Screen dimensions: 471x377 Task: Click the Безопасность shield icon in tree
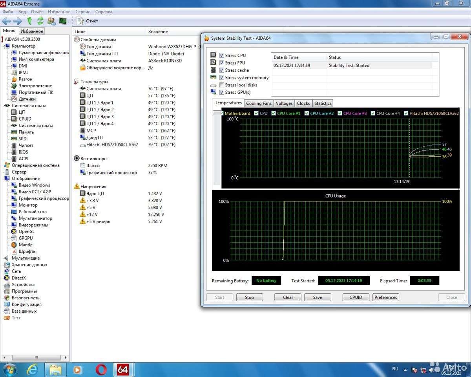click(7, 298)
